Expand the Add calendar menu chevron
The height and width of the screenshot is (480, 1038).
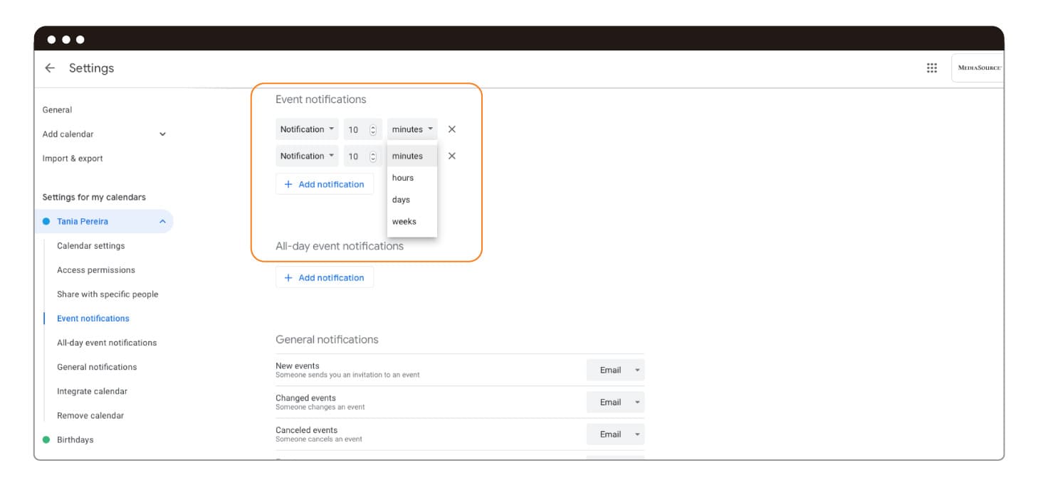pos(162,134)
